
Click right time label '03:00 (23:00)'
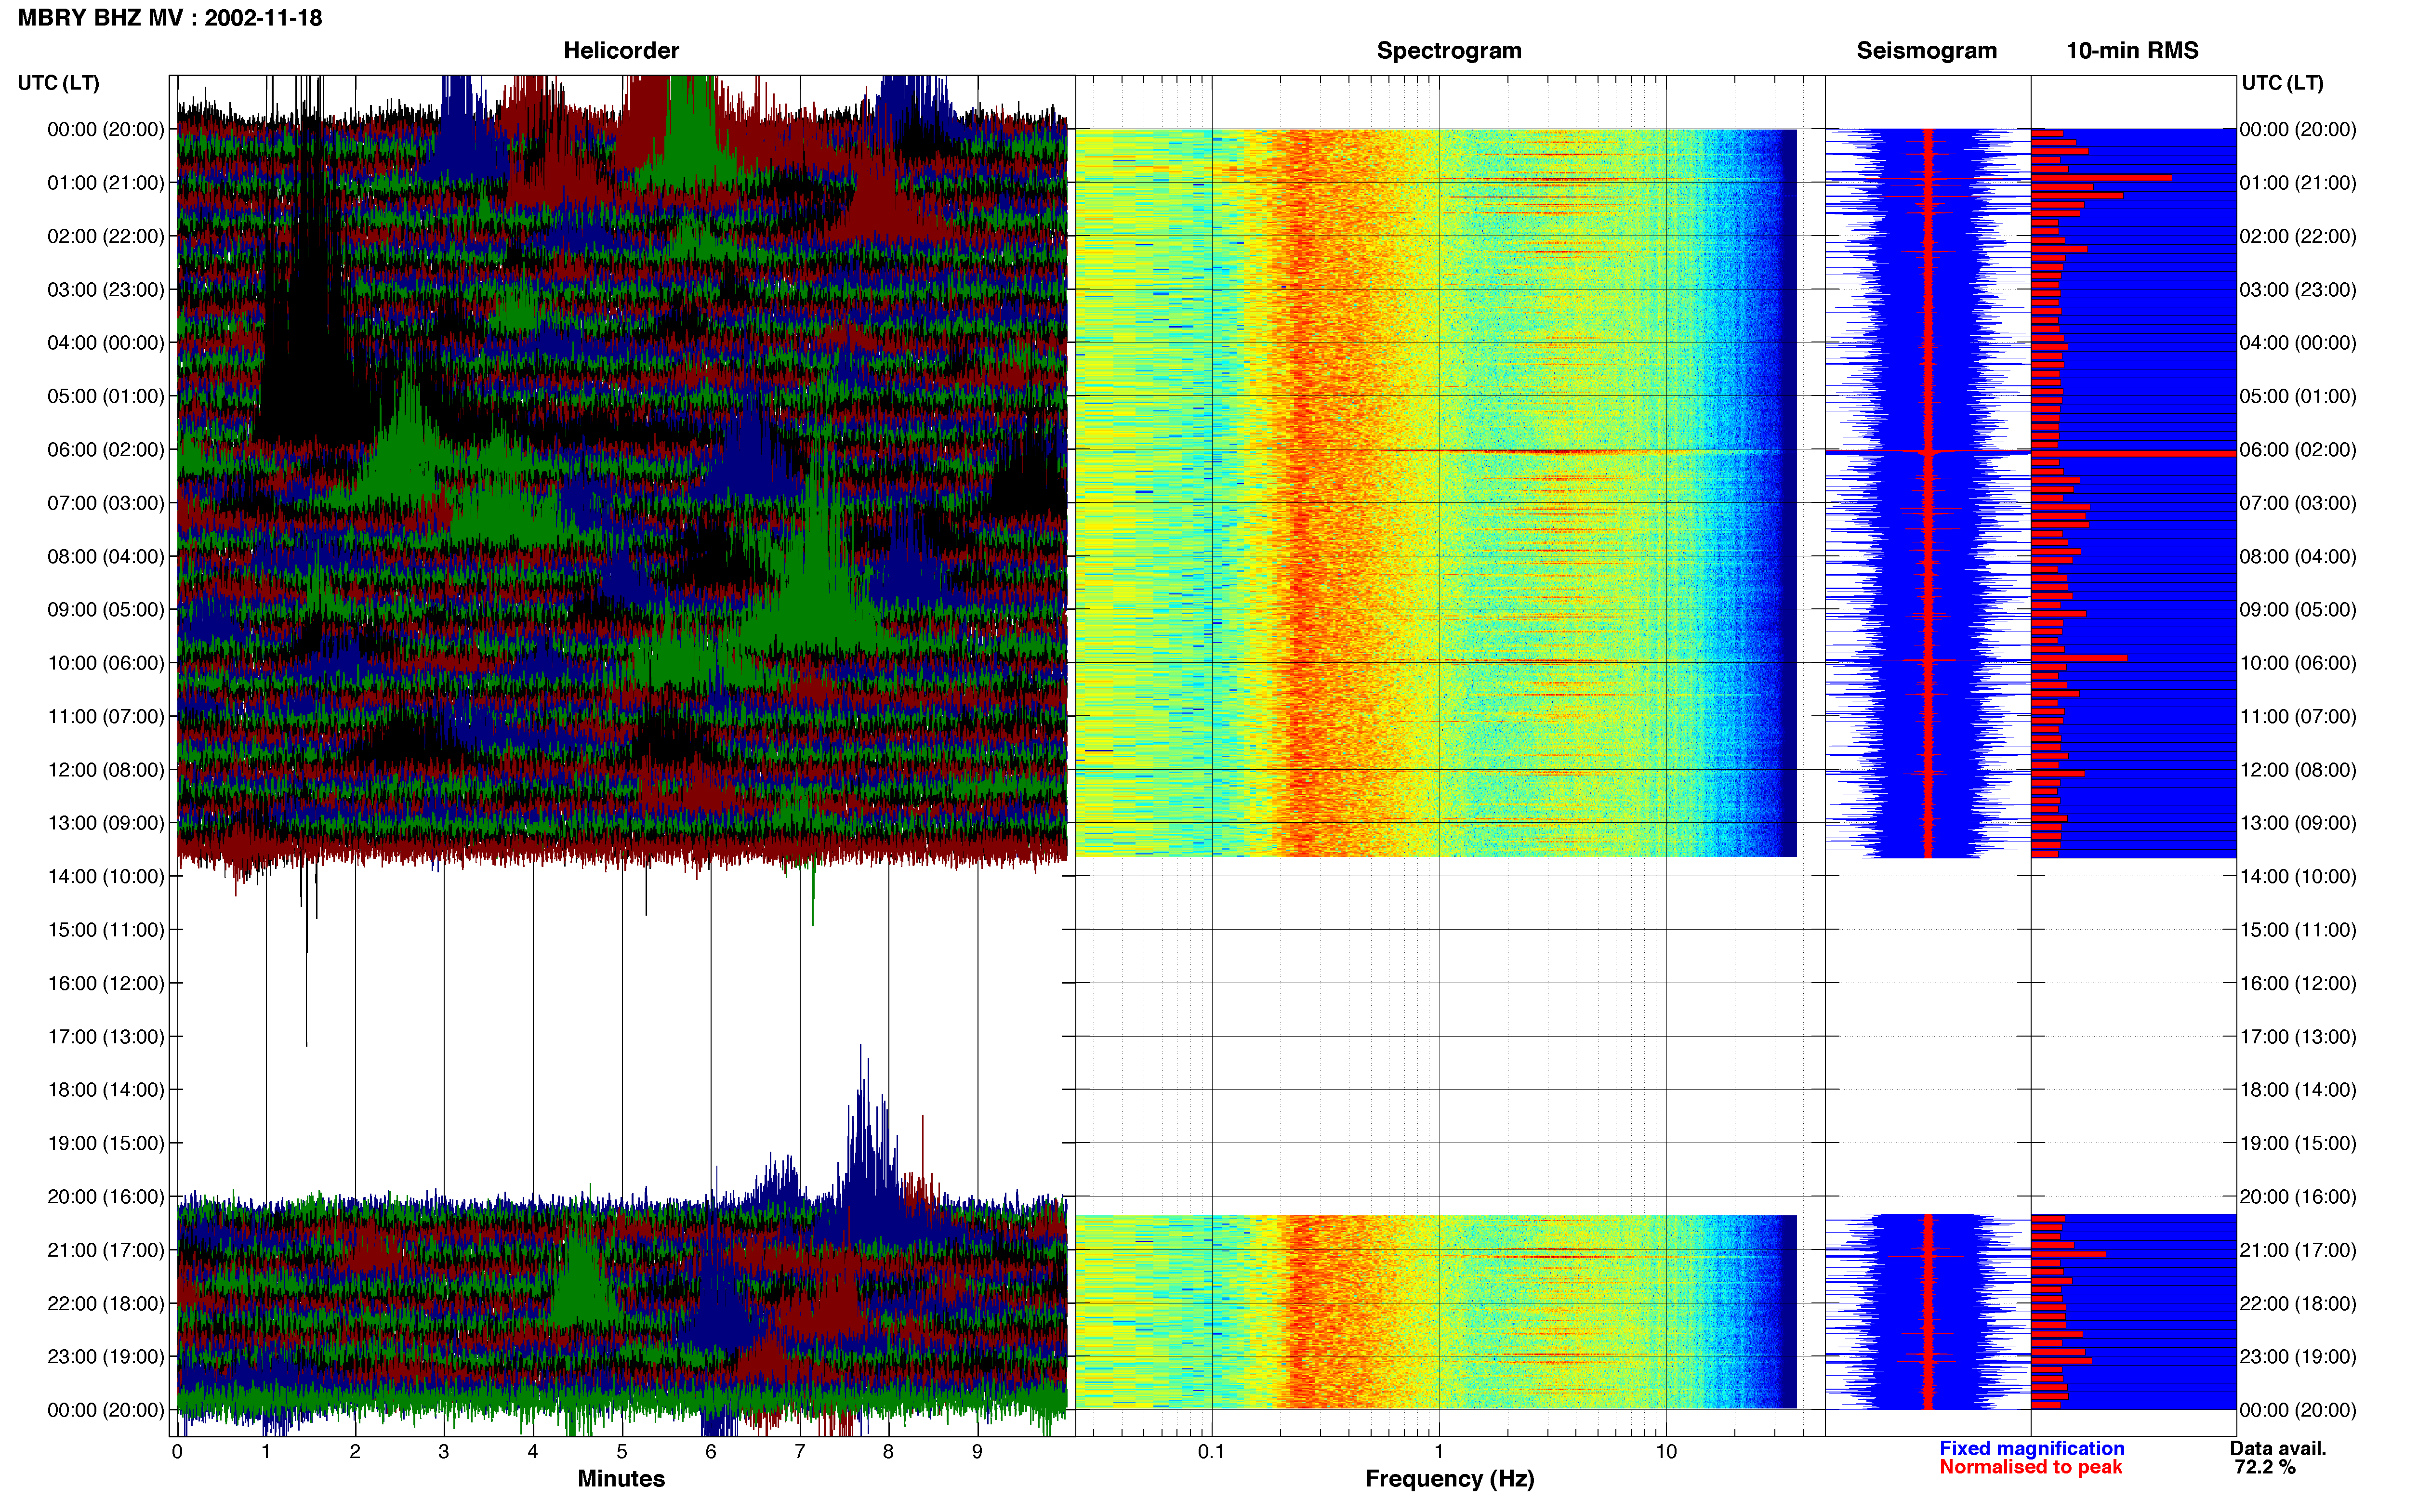pos(2298,290)
